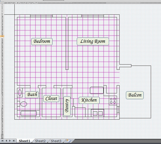Select the Closet text box label
The width and height of the screenshot is (161, 144).
coord(51,99)
